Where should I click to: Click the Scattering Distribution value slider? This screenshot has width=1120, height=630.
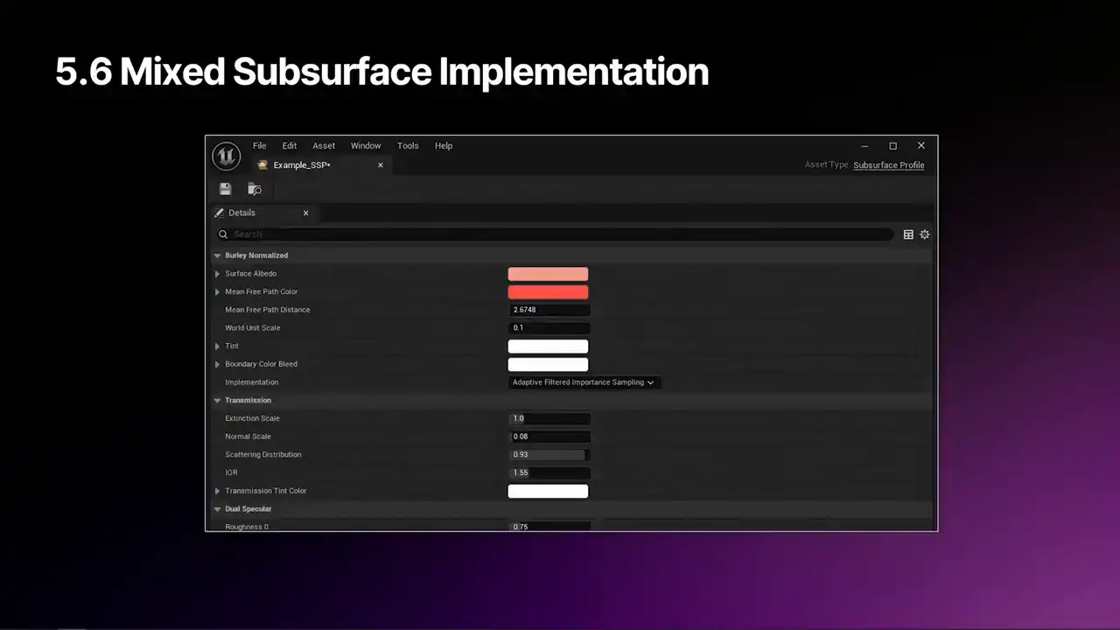pyautogui.click(x=549, y=455)
